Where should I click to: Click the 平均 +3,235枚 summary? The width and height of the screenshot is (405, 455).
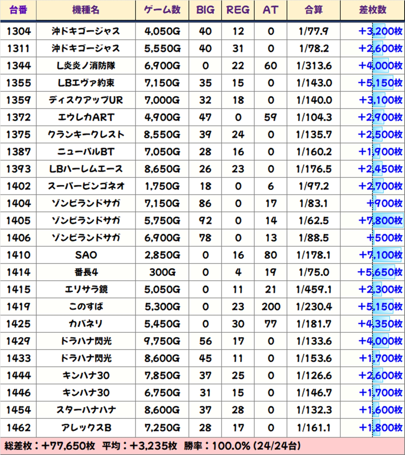(x=140, y=446)
